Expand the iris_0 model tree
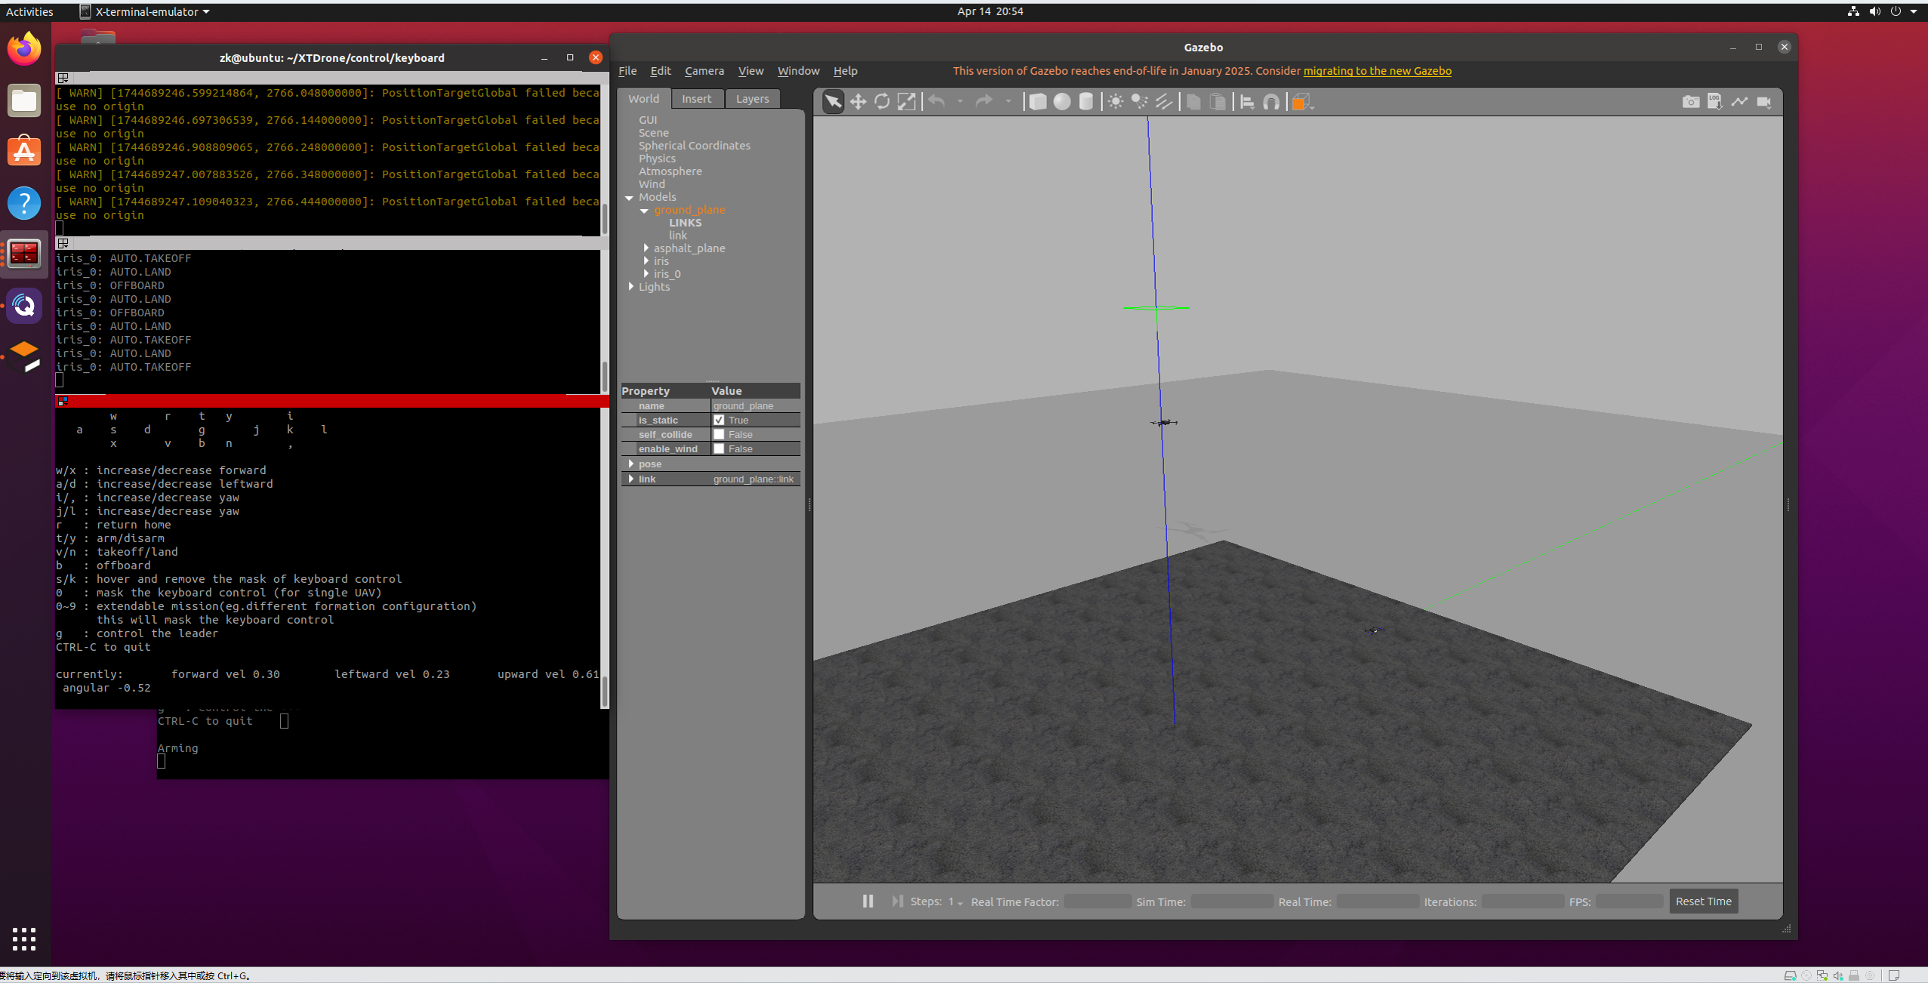Image resolution: width=1928 pixels, height=983 pixels. tap(646, 273)
